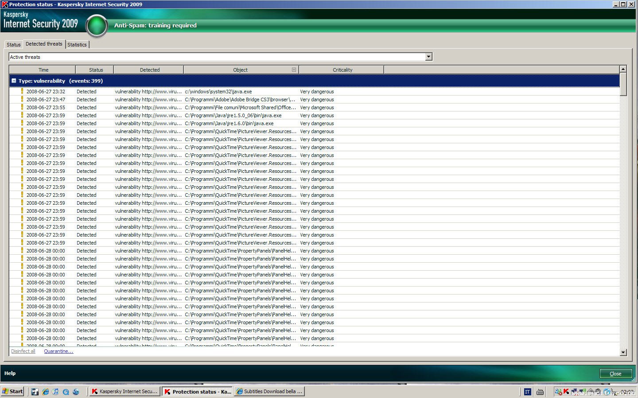Open the Active threats filter dropdown
Image resolution: width=638 pixels, height=398 pixels.
pyautogui.click(x=428, y=57)
